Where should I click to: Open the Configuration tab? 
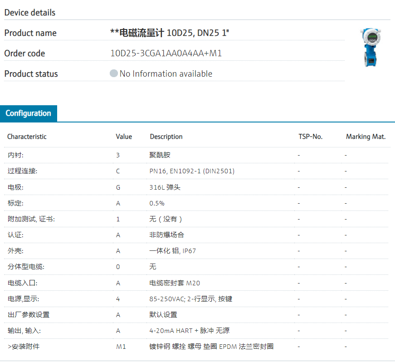coord(29,113)
